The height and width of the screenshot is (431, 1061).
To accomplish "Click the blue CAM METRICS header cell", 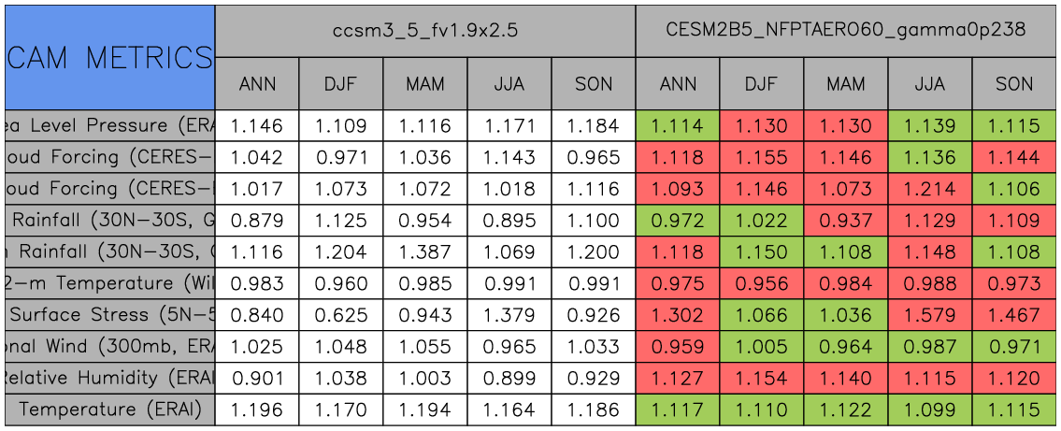I will (x=109, y=57).
